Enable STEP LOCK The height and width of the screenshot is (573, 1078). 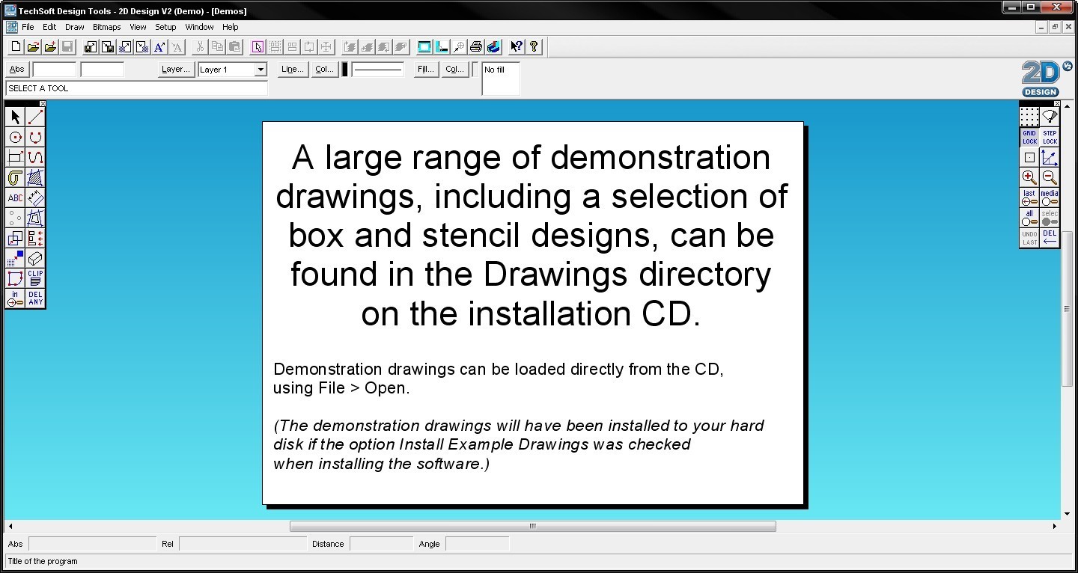pyautogui.click(x=1049, y=137)
